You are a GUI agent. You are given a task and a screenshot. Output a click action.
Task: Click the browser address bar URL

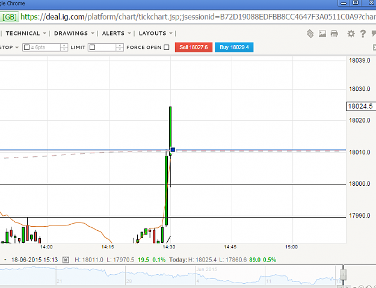click(x=198, y=17)
